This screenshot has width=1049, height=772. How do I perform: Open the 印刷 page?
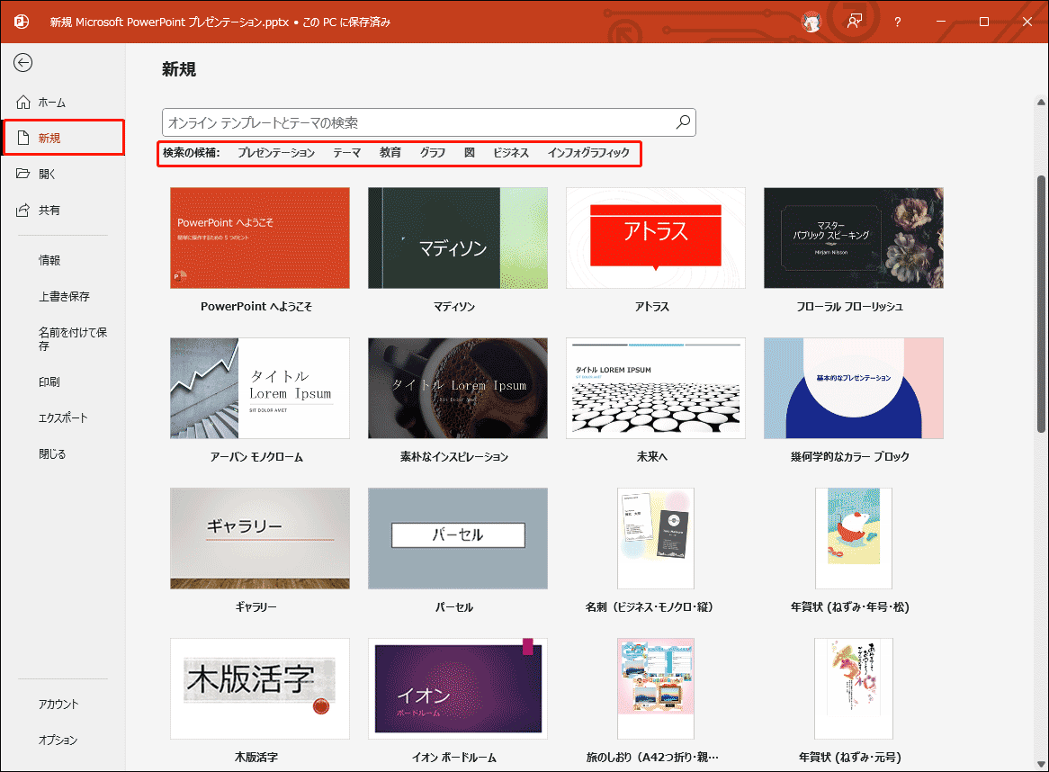49,382
